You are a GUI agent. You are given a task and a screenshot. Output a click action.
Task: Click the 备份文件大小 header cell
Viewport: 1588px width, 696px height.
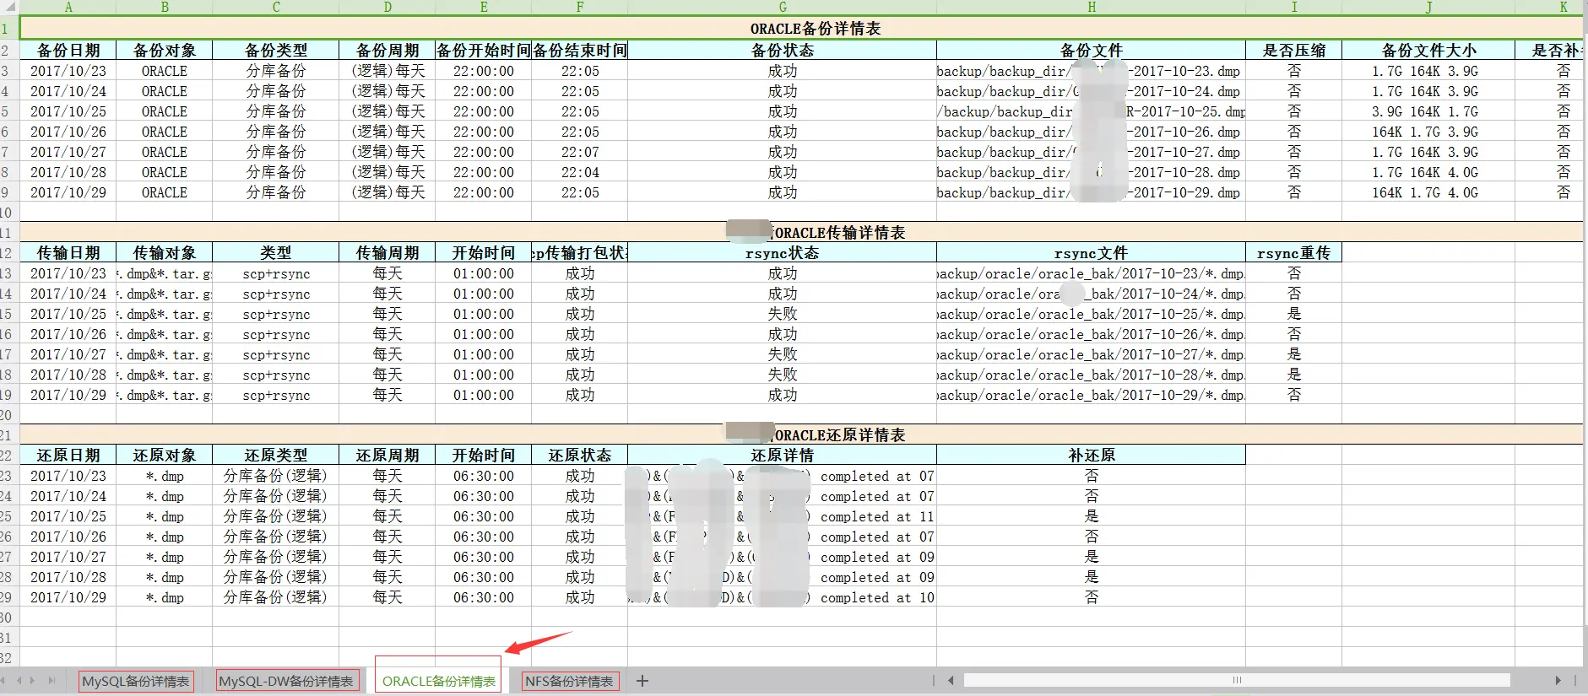click(x=1428, y=50)
